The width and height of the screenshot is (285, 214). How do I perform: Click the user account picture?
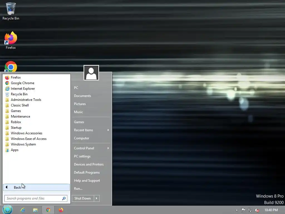tap(91, 73)
